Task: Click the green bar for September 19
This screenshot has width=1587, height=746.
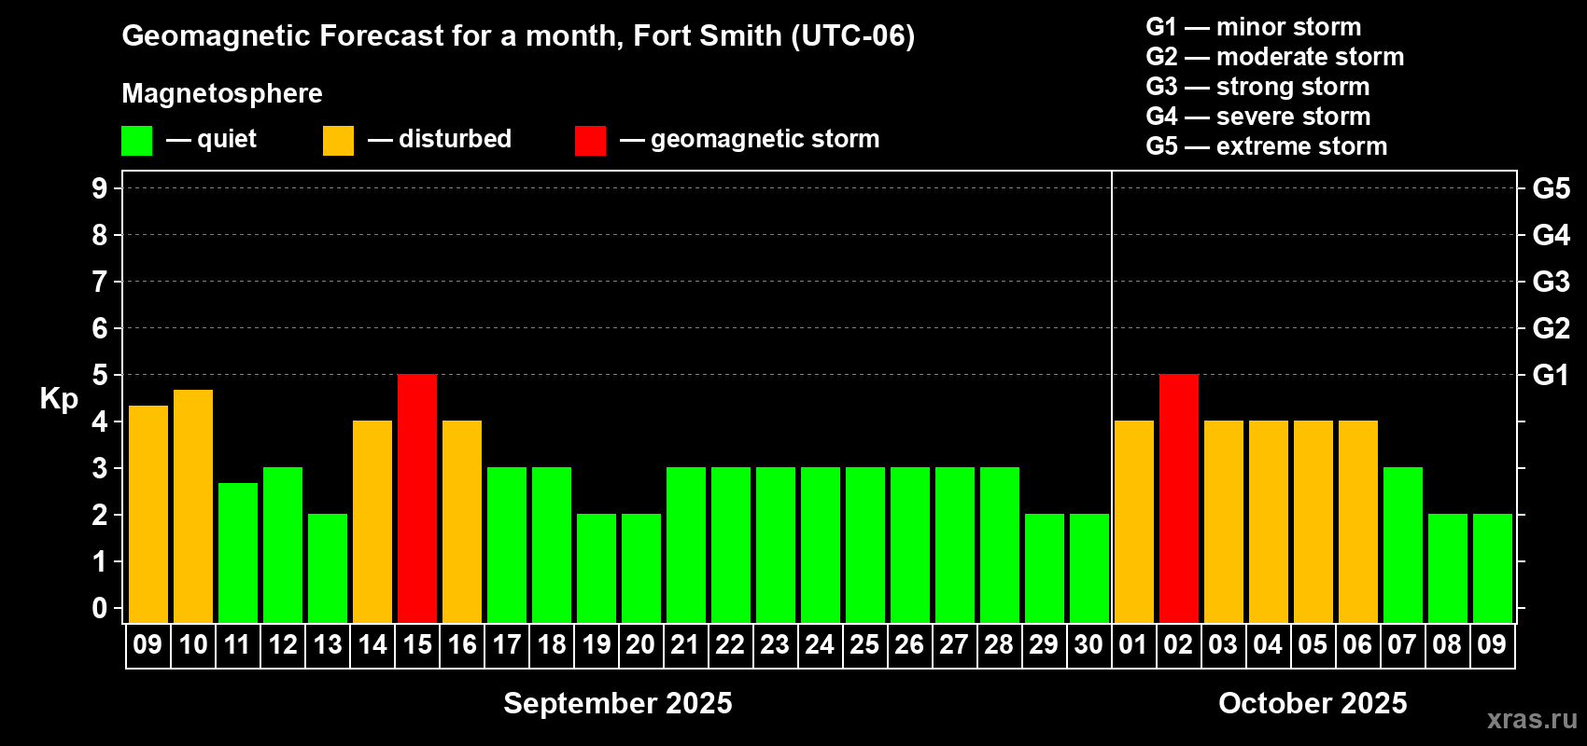Action: point(597,568)
